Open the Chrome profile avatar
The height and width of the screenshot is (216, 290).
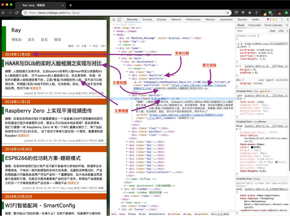coord(279,13)
